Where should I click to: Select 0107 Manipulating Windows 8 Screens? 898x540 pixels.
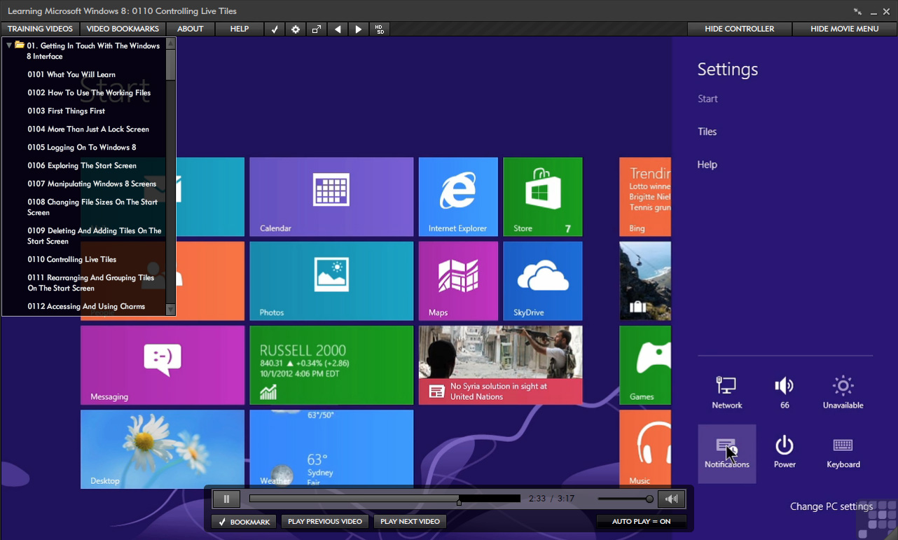(x=92, y=184)
